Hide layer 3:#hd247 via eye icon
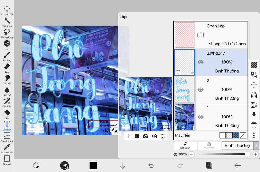The image size is (260, 172). 201,62
